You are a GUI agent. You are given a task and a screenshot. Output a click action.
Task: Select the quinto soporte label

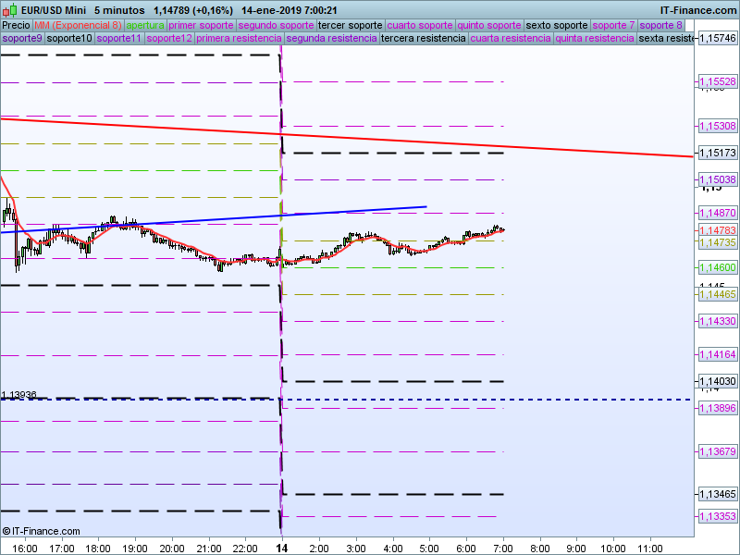(x=489, y=25)
